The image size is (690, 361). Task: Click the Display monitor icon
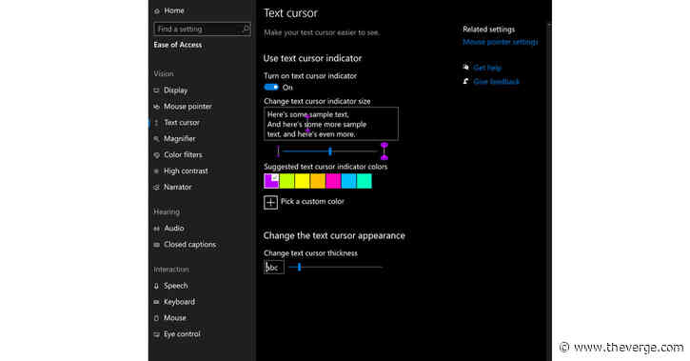[x=157, y=90]
